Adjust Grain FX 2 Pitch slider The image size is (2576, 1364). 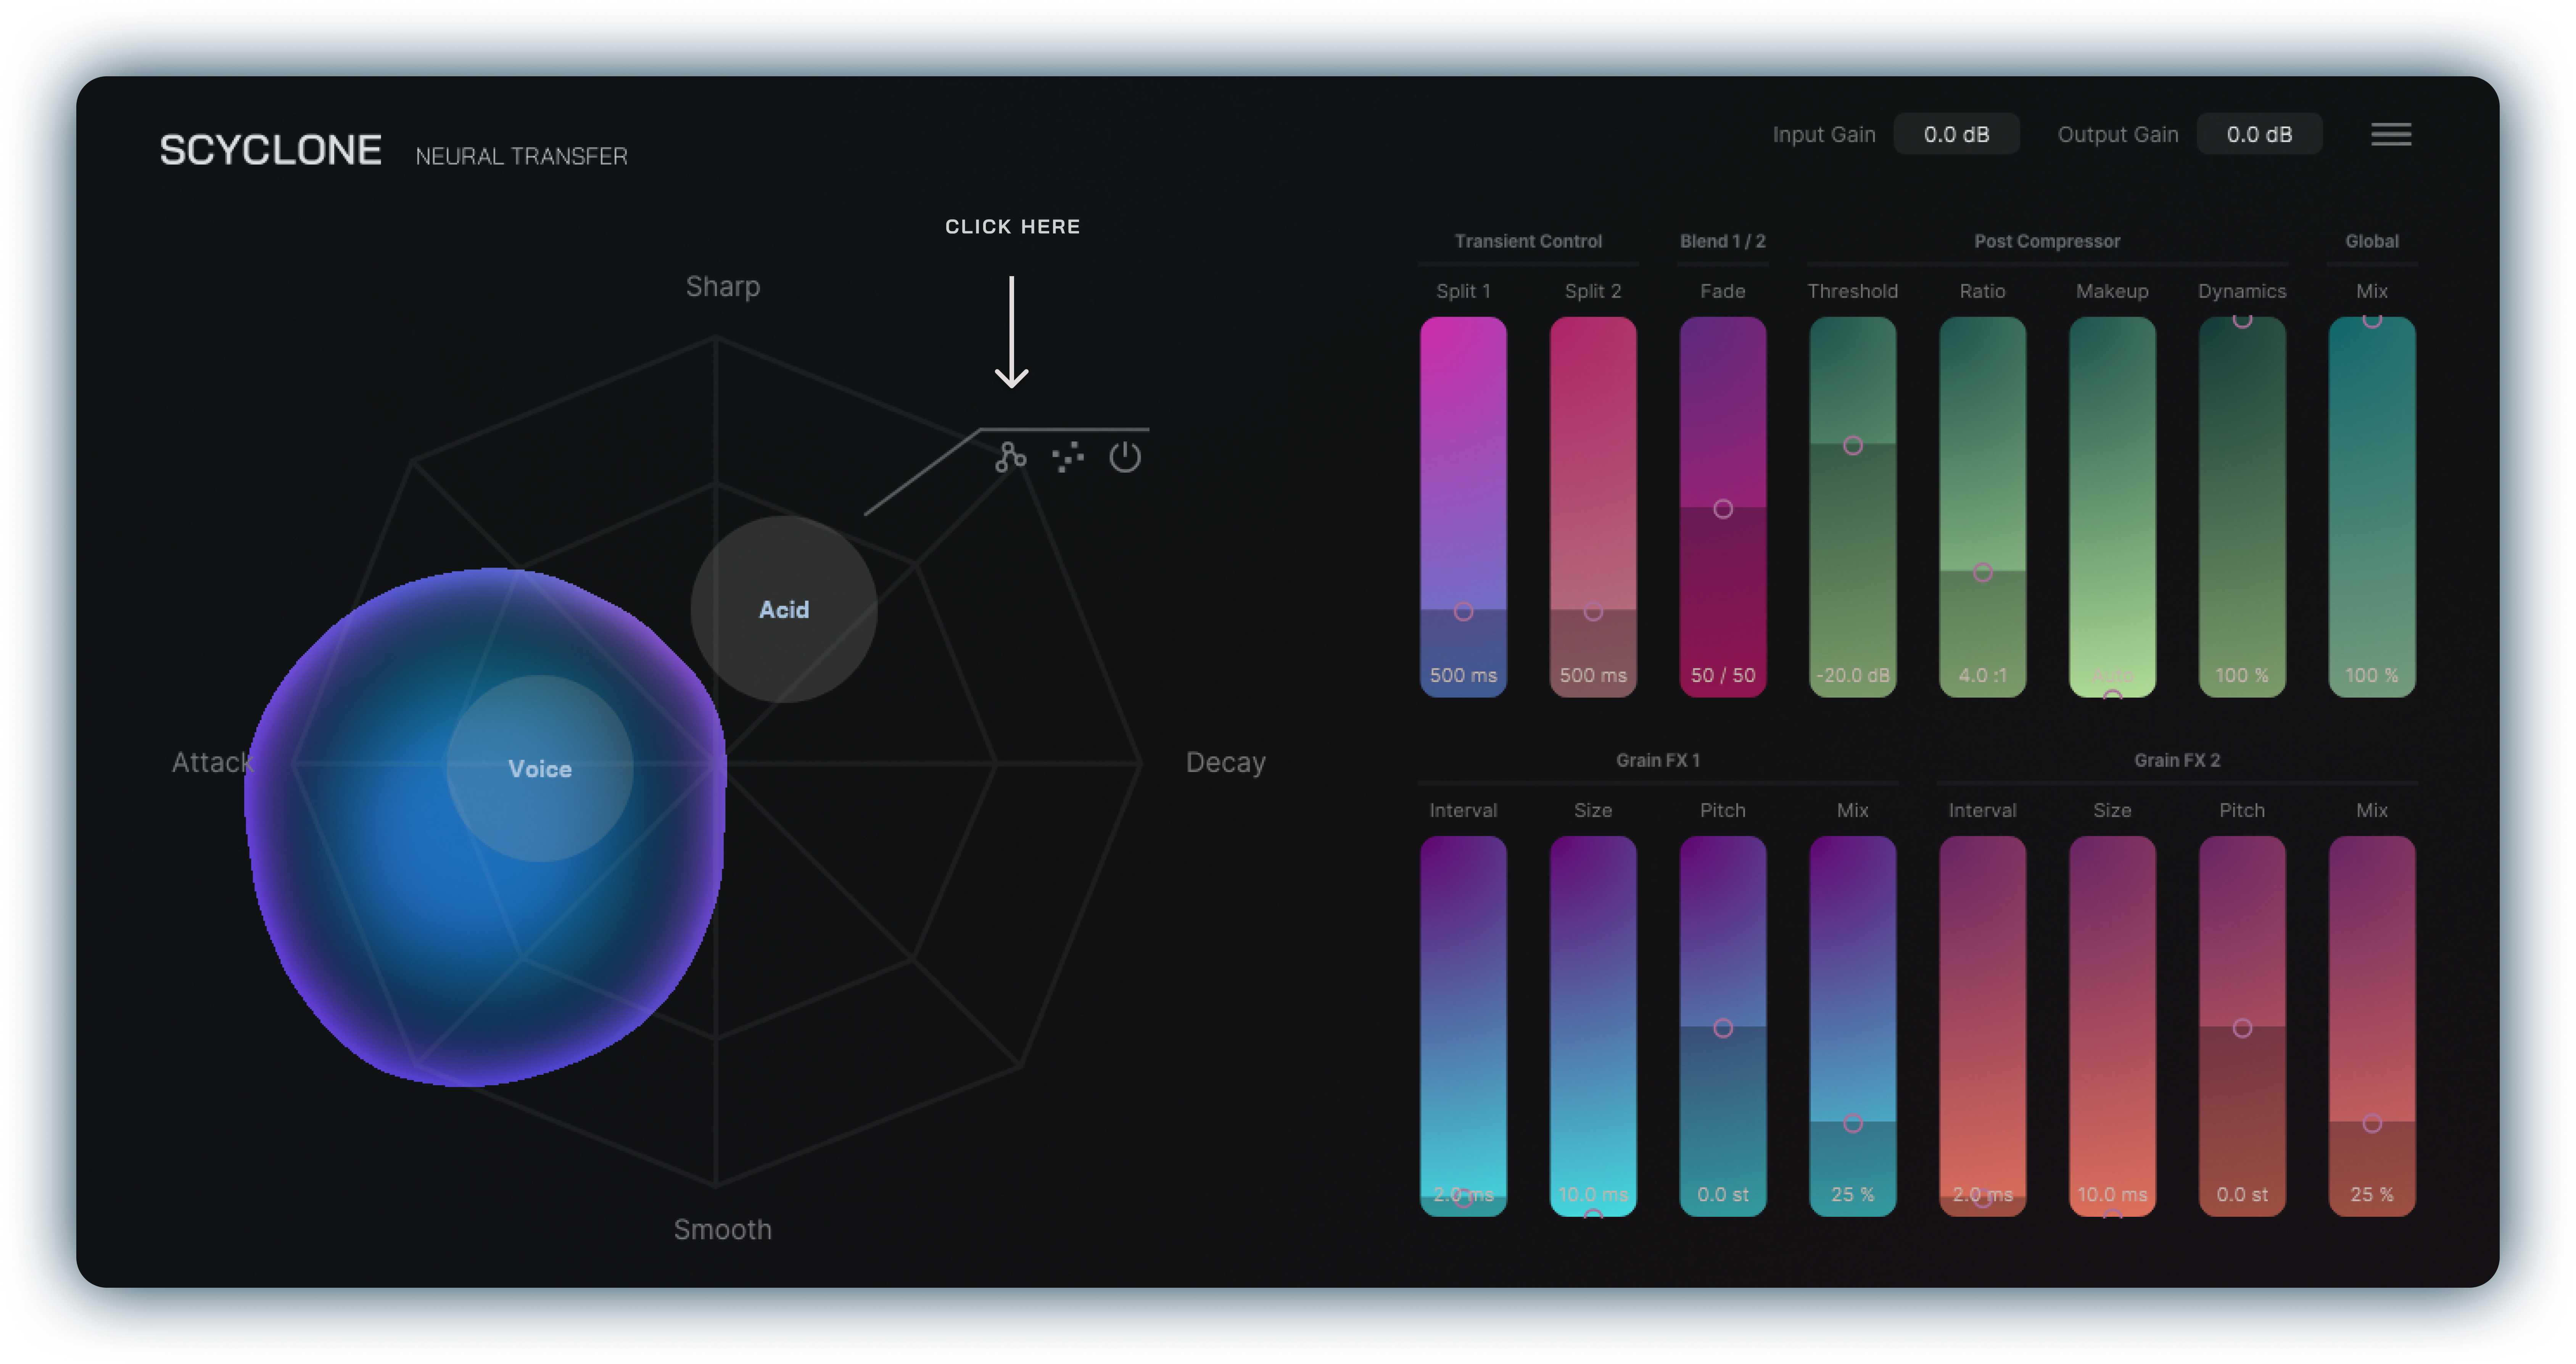coord(2242,1026)
